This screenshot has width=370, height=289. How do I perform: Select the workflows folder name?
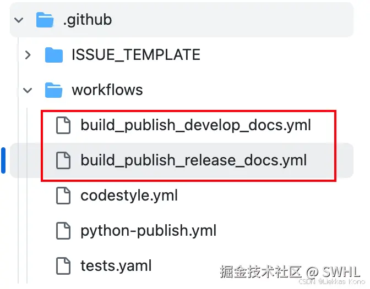click(x=107, y=90)
